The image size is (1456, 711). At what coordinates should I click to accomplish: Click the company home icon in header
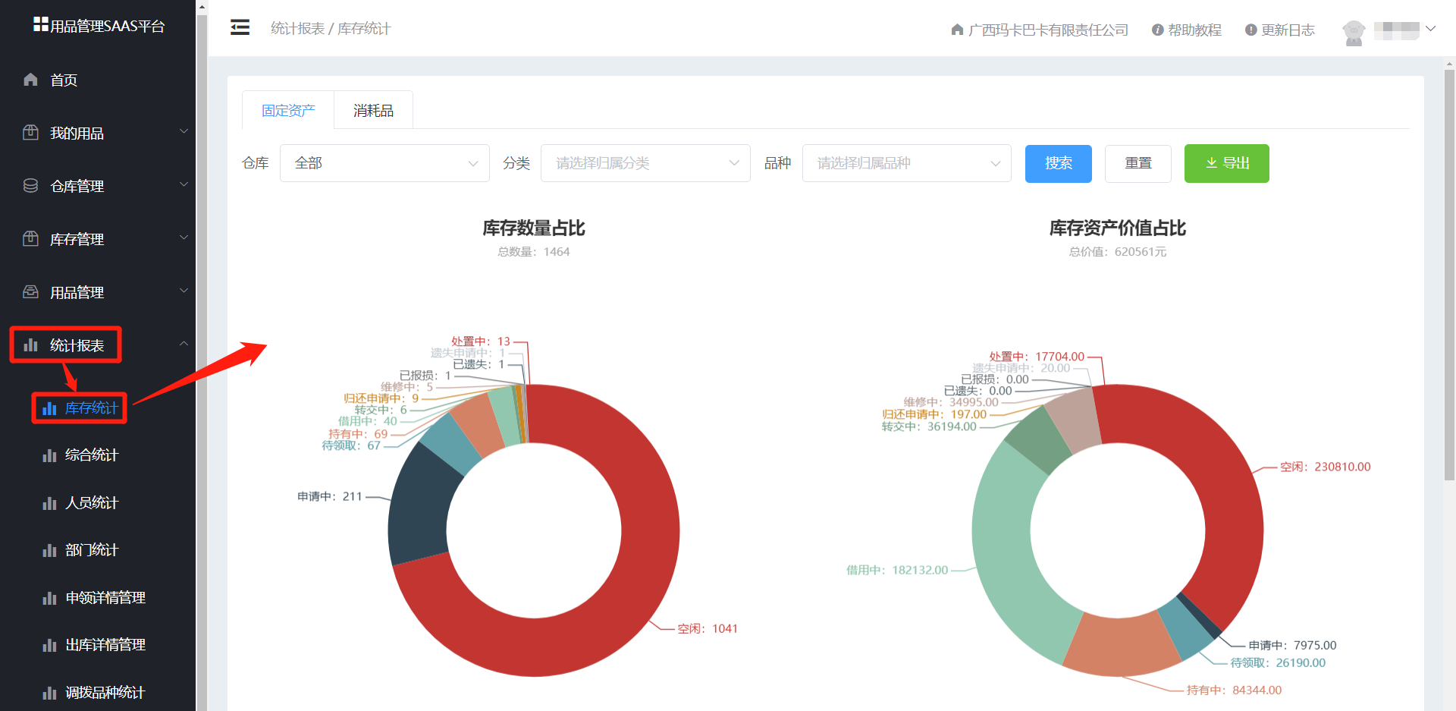pos(957,30)
